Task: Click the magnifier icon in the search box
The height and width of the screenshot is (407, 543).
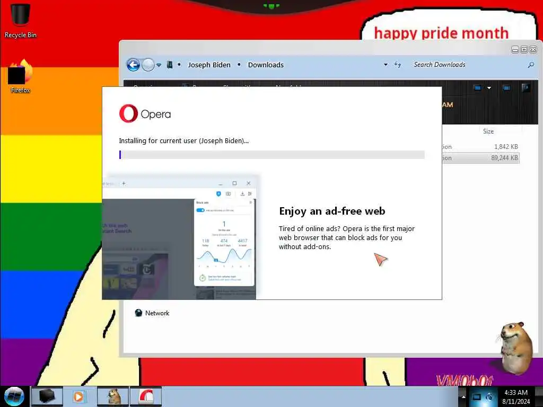Action: pyautogui.click(x=531, y=65)
